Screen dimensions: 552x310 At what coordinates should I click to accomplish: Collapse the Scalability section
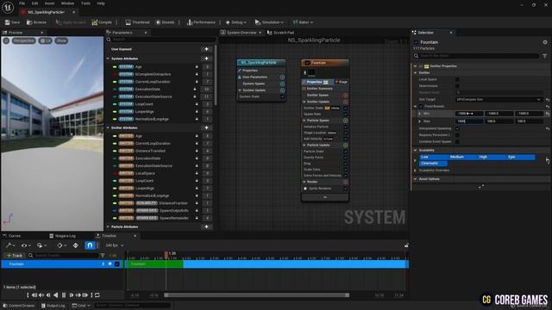coord(416,150)
